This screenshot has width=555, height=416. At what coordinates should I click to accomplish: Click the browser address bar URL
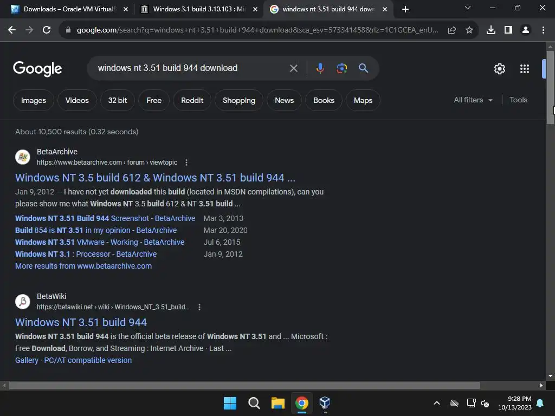pos(257,30)
